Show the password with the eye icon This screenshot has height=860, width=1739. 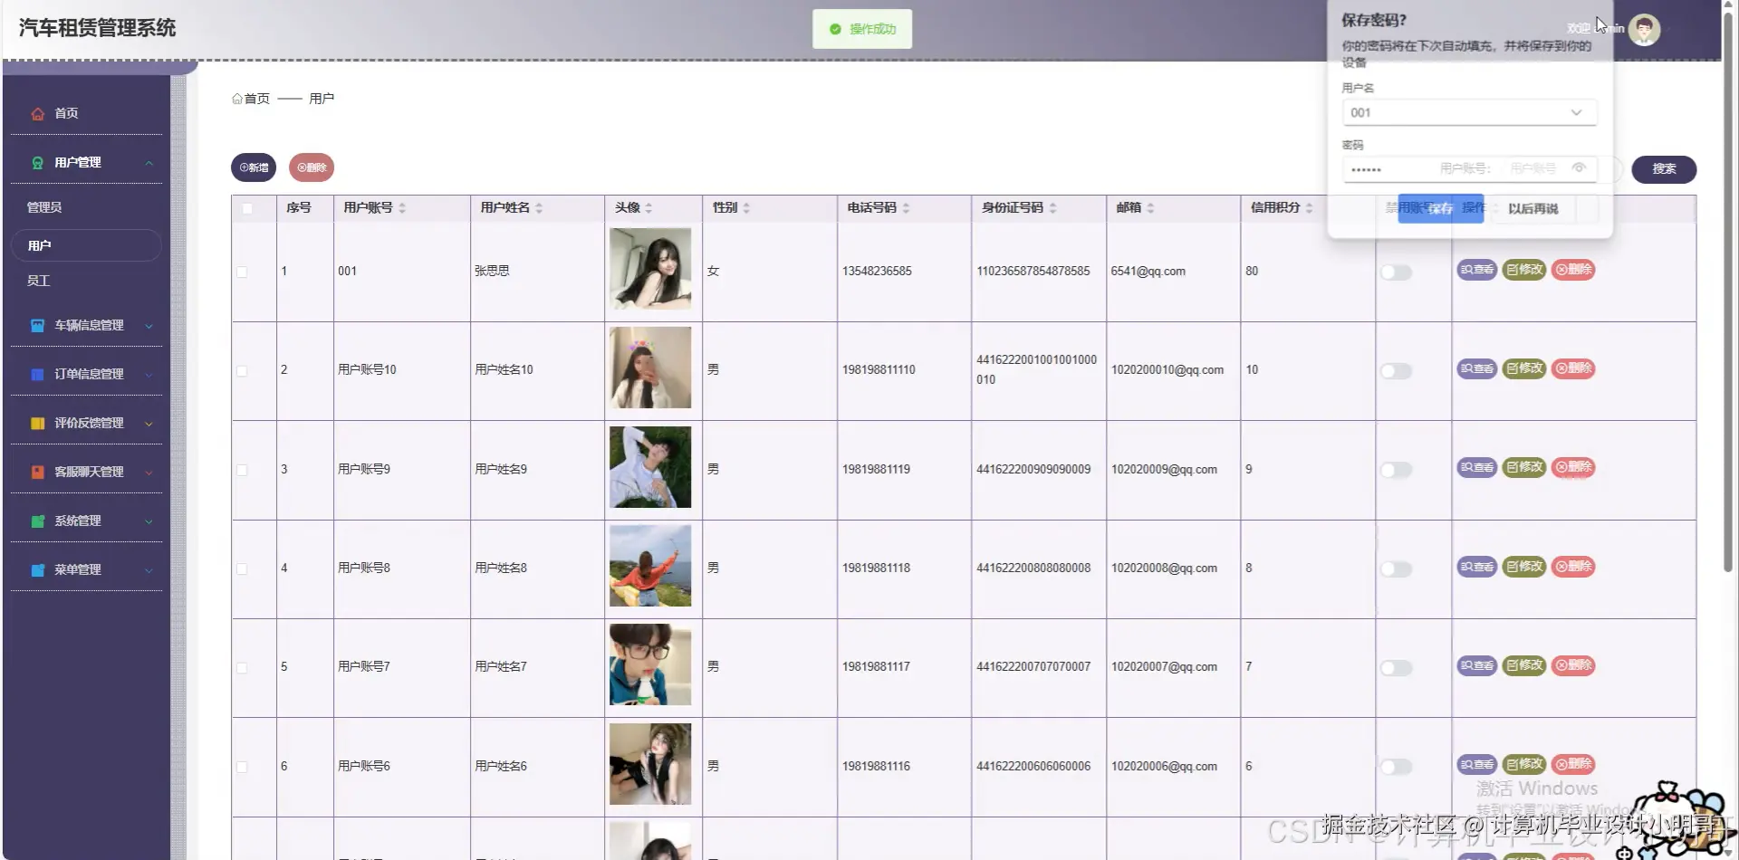[x=1579, y=167]
